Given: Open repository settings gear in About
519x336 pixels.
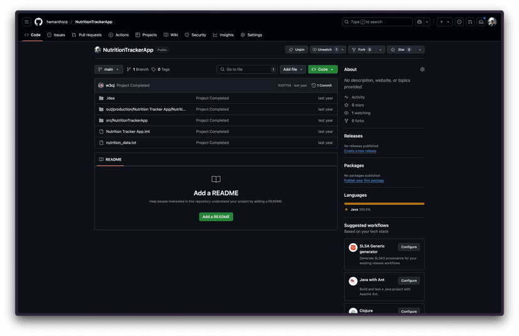Looking at the screenshot, I should [422, 69].
